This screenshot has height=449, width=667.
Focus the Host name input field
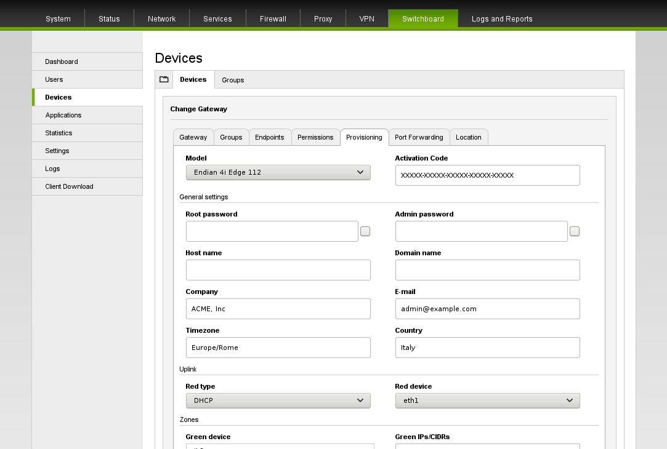click(x=278, y=270)
